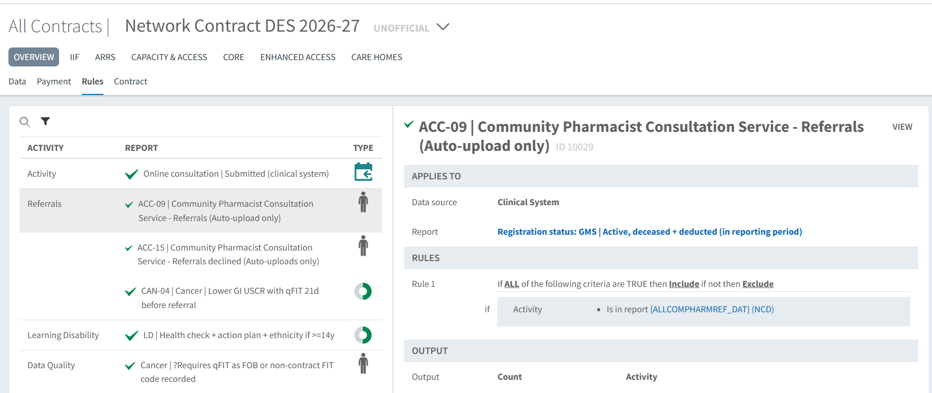932x393 pixels.
Task: Open the filter funnel icon
Action: (45, 121)
